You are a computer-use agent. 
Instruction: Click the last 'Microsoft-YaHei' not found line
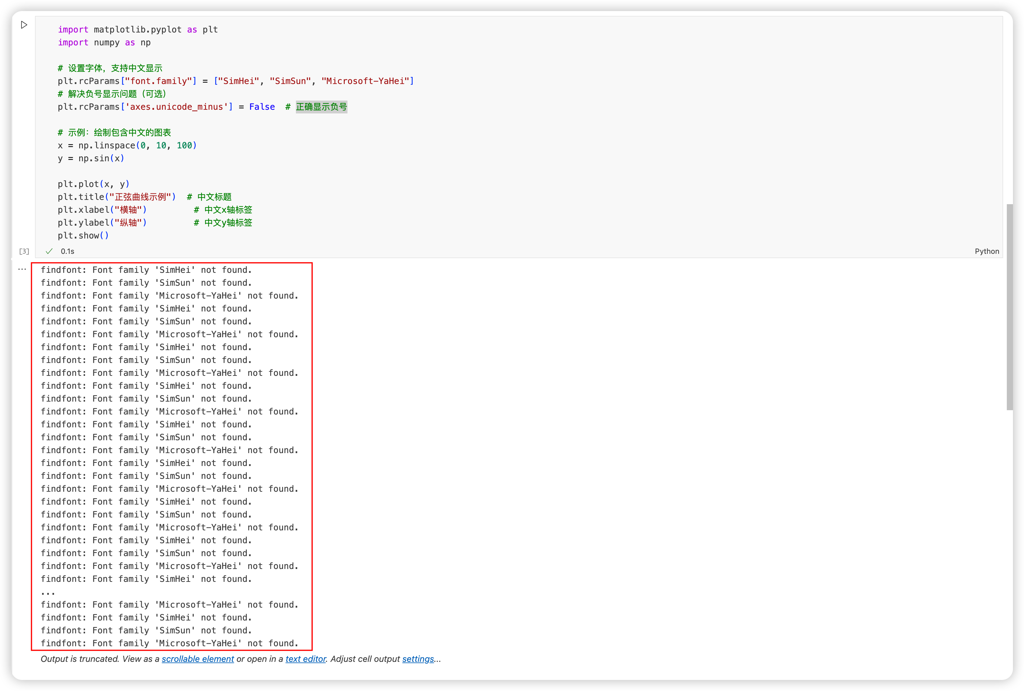[170, 643]
